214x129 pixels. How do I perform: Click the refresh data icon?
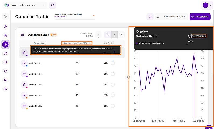tap(150, 17)
